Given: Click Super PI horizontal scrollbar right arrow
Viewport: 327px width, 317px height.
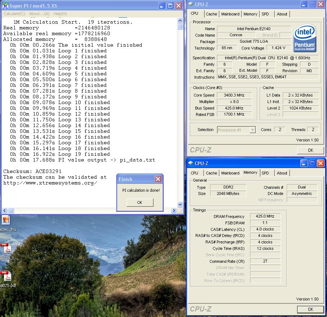Looking at the screenshot, I should (174, 211).
